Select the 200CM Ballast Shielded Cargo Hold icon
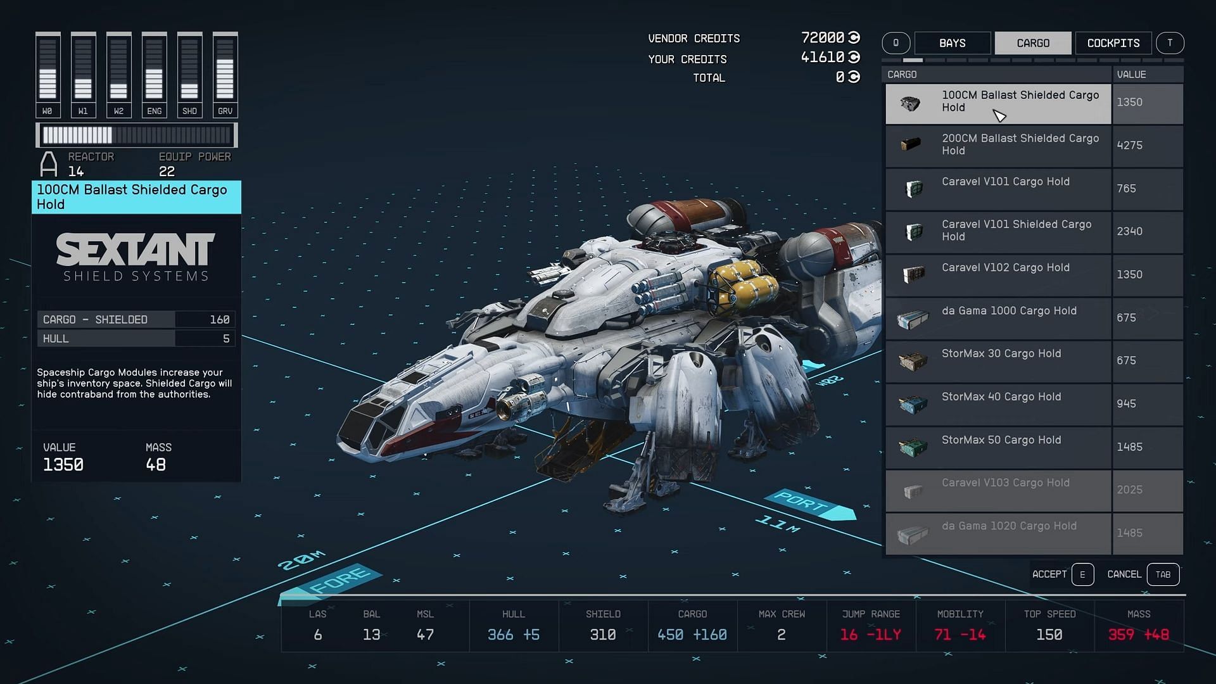 tap(911, 144)
